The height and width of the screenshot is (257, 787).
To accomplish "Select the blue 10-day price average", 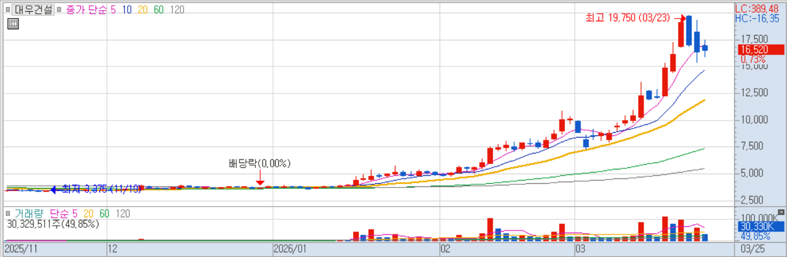I will click(127, 10).
